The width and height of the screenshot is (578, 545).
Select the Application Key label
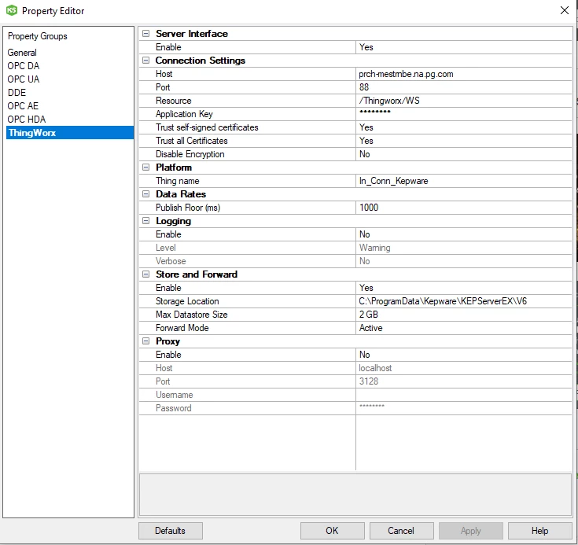184,114
